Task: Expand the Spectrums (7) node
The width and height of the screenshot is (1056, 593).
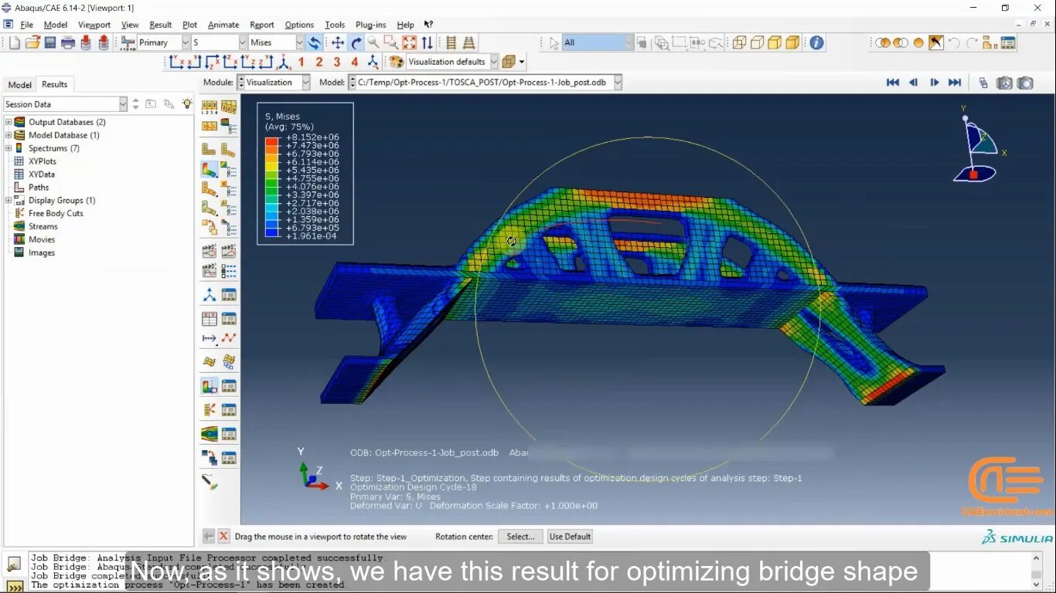Action: (9, 148)
